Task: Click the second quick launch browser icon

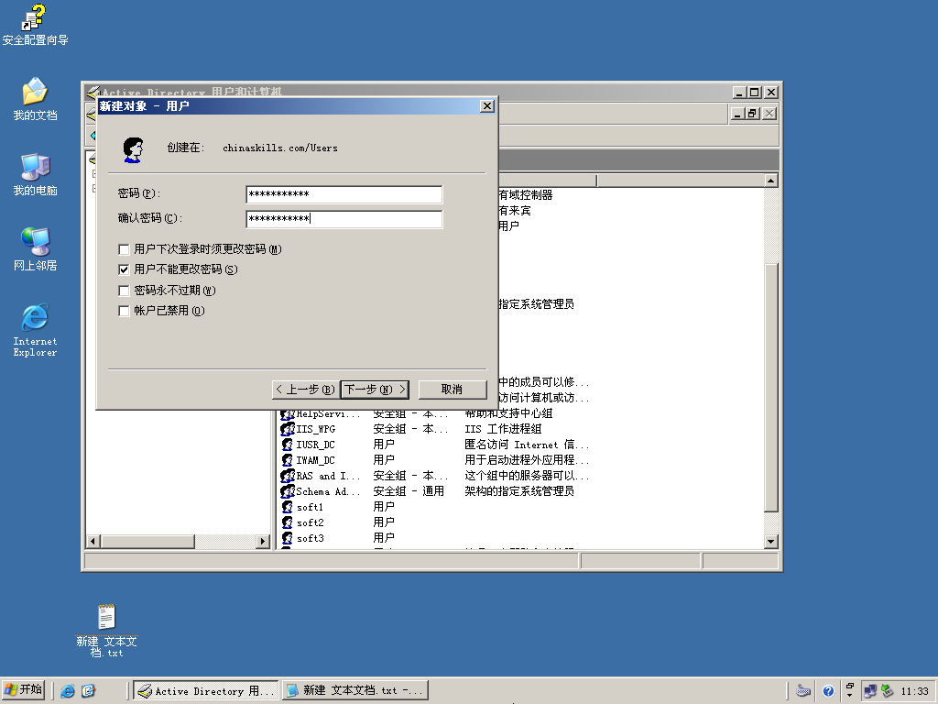Action: 88,691
